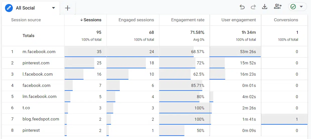Download the exploration report
Screen dimensions: 311x139
point(265,7)
